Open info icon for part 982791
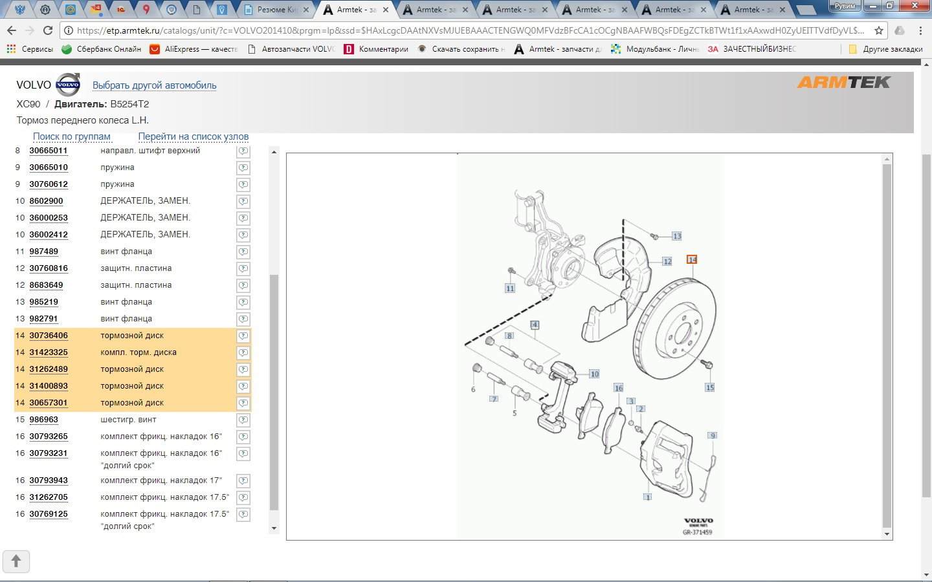Viewport: 932px width, 582px height. [x=243, y=319]
